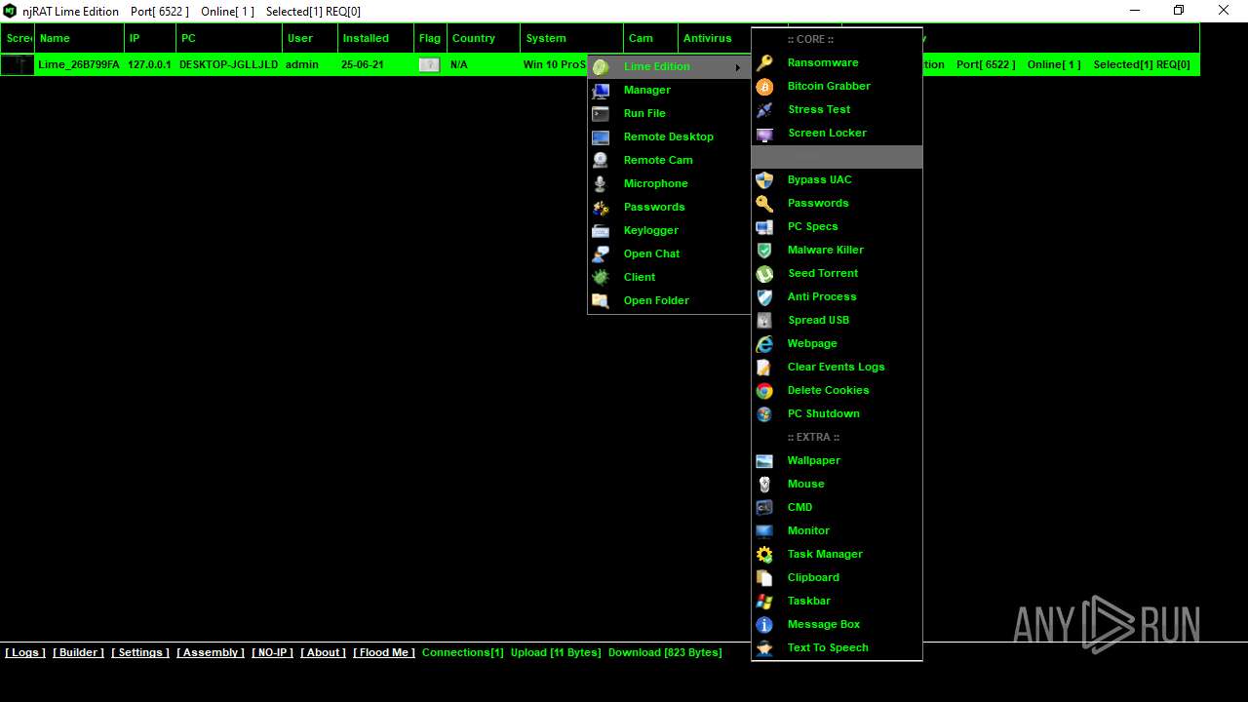Click the System column header

pyautogui.click(x=571, y=38)
